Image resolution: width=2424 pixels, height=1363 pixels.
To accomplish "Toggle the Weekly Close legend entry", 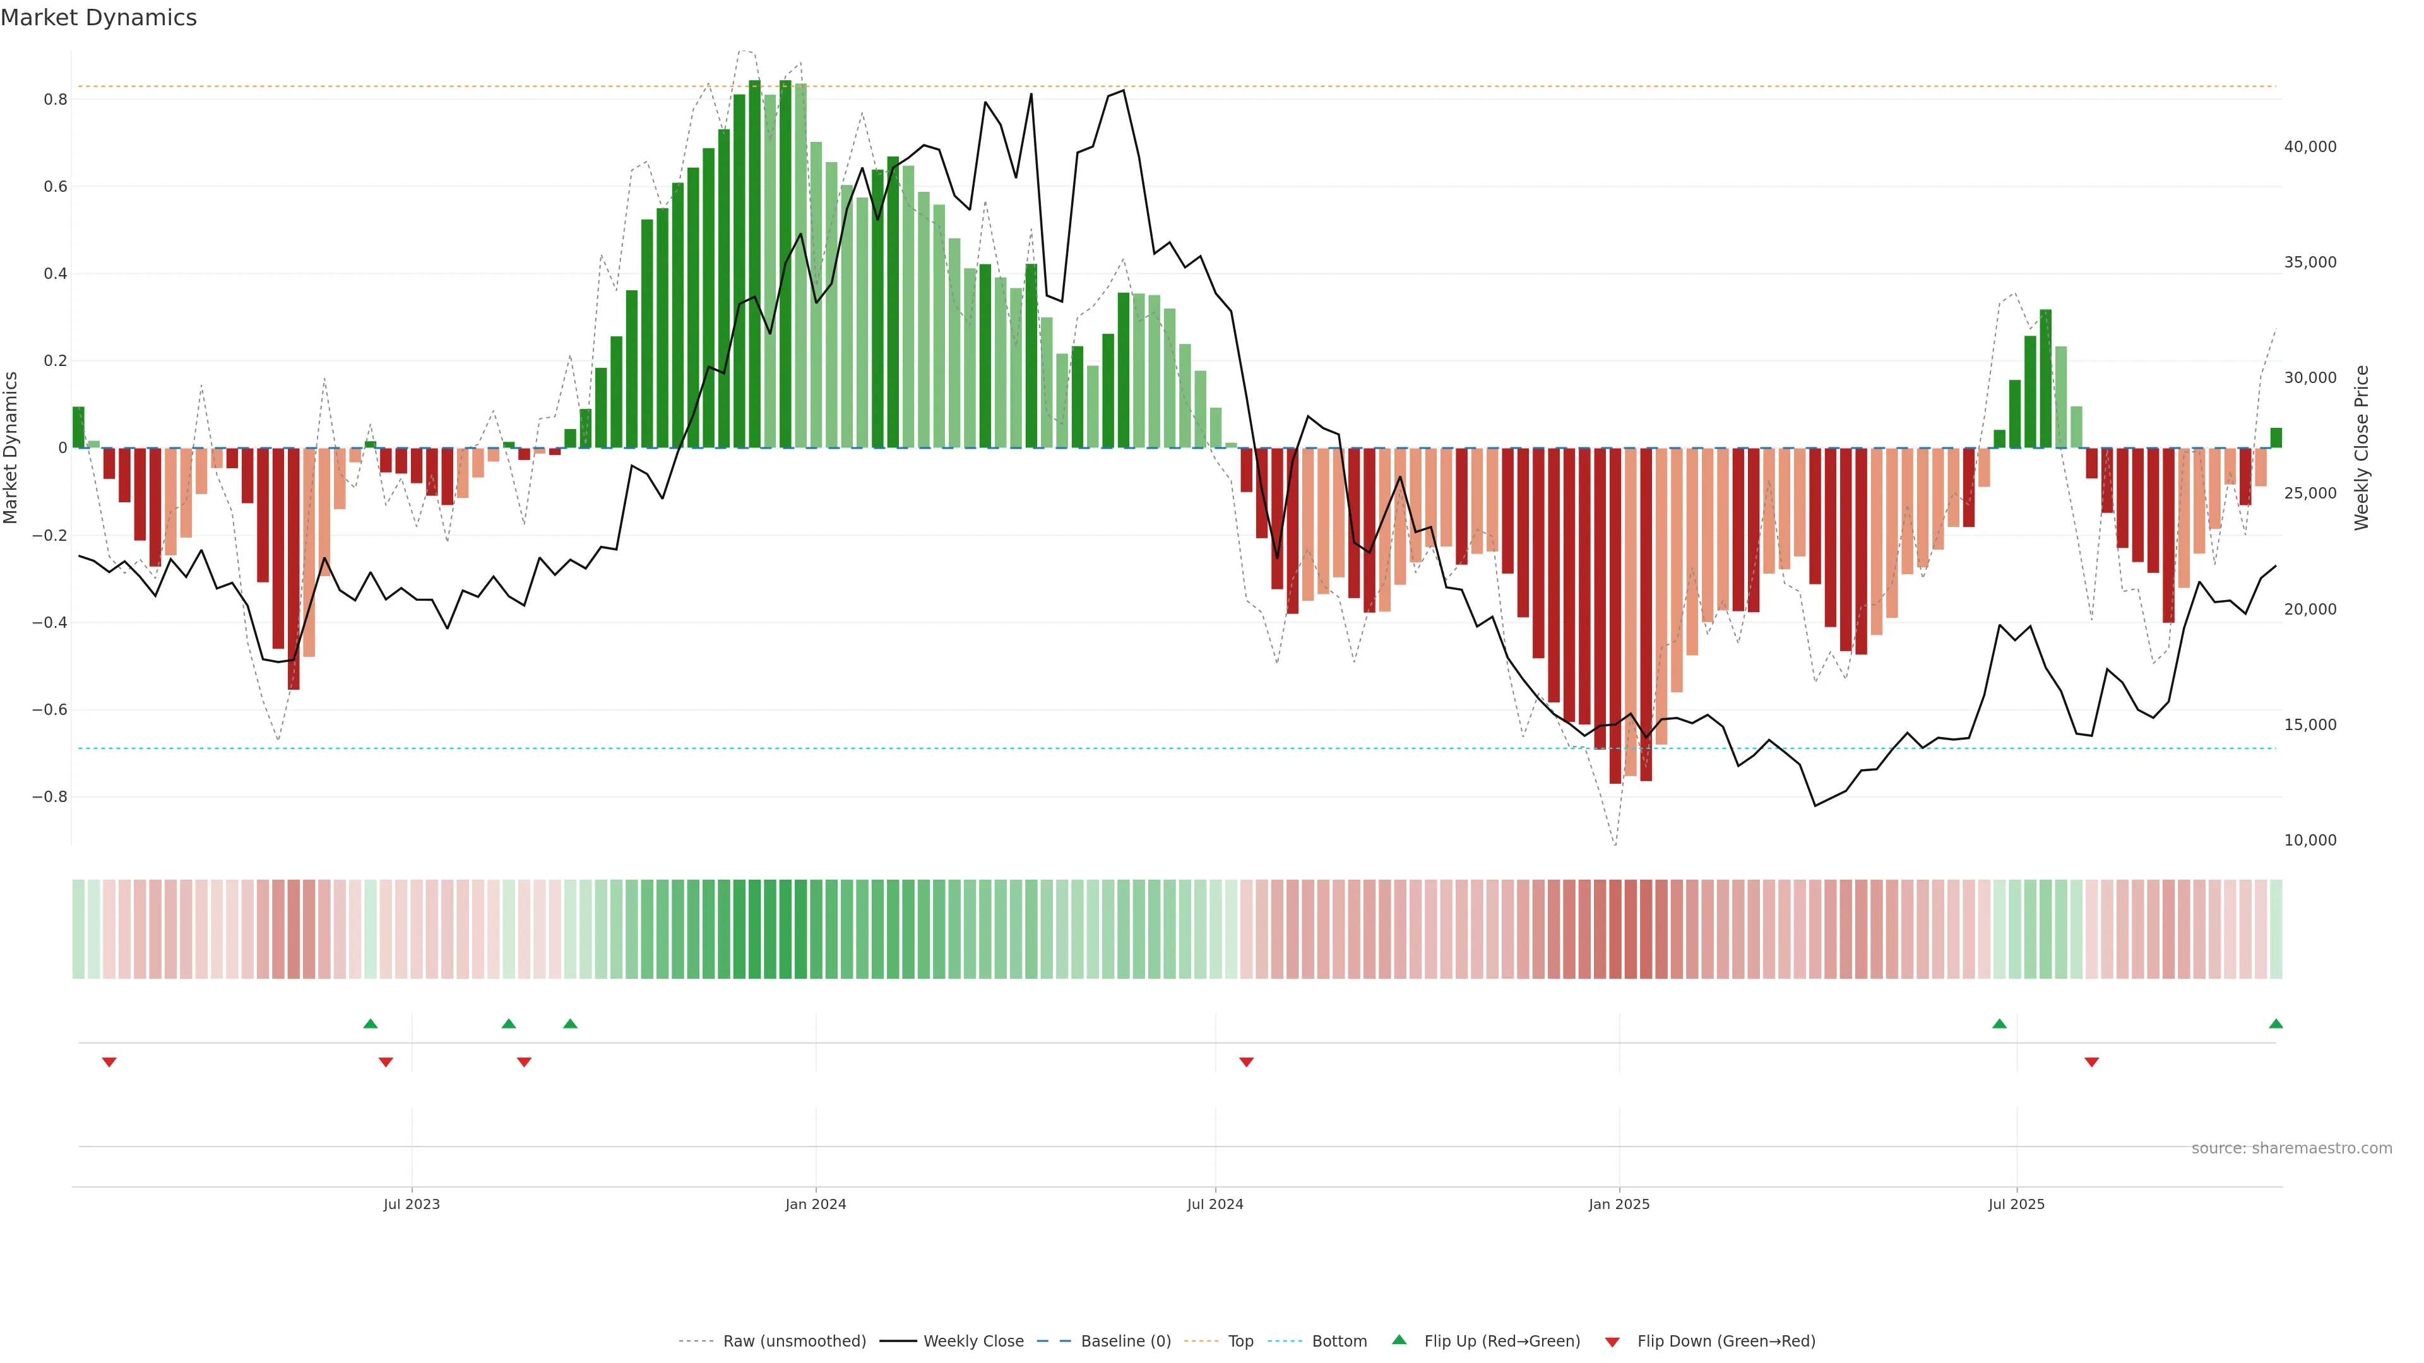I will [x=973, y=1342].
